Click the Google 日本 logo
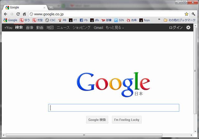The image size is (199, 139). tap(113, 84)
